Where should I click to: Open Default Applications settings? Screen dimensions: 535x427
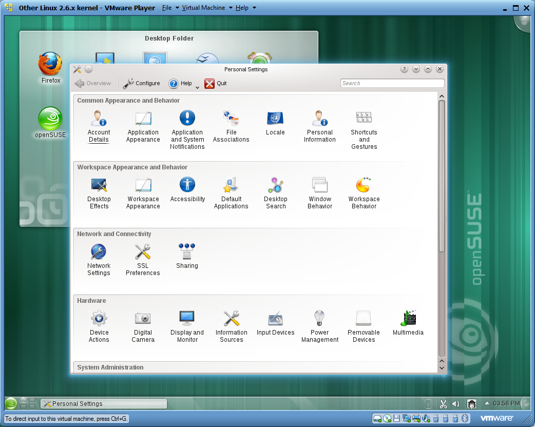231,193
